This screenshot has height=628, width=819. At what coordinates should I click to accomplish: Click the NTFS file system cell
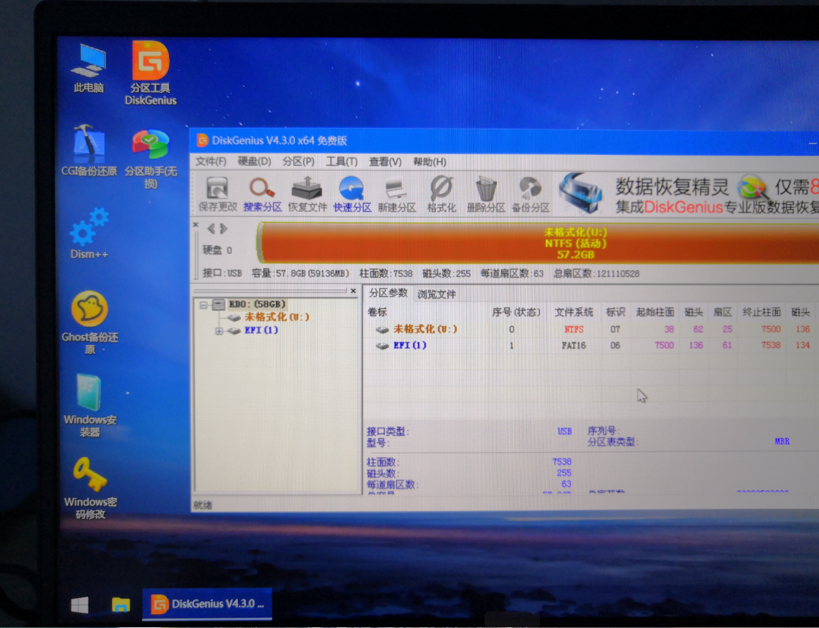(x=574, y=329)
